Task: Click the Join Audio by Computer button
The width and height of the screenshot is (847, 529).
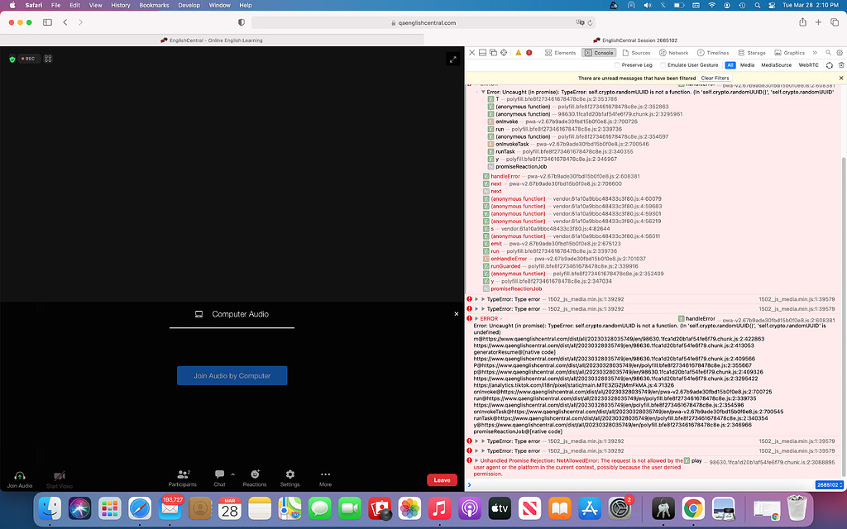Action: [x=232, y=374]
